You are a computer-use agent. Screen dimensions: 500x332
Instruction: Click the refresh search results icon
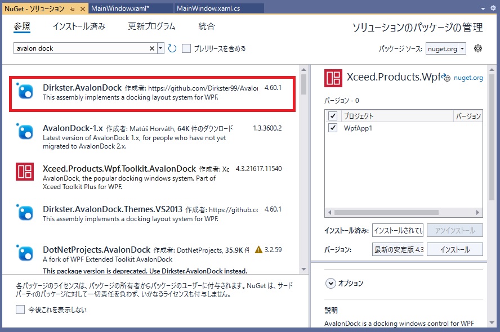(172, 48)
